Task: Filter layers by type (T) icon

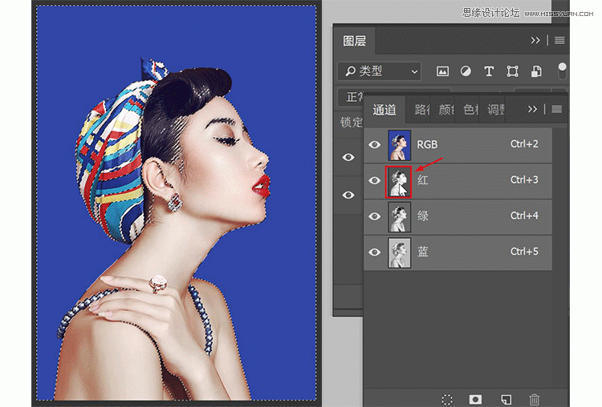Action: [489, 71]
